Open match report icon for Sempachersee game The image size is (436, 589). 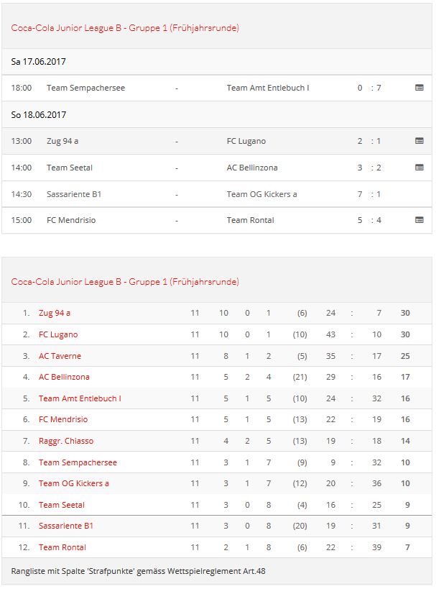(419, 88)
